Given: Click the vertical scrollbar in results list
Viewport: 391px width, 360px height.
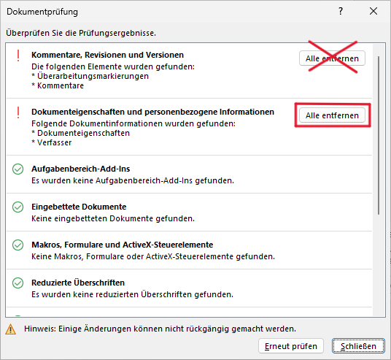Looking at the screenshot, I should pos(379,135).
